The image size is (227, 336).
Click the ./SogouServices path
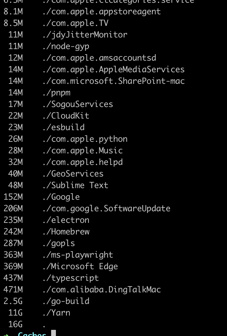click(78, 104)
